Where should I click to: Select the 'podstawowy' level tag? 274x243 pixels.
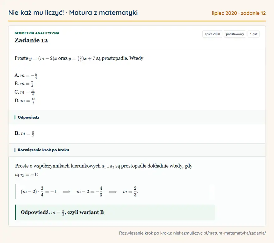pos(235,34)
